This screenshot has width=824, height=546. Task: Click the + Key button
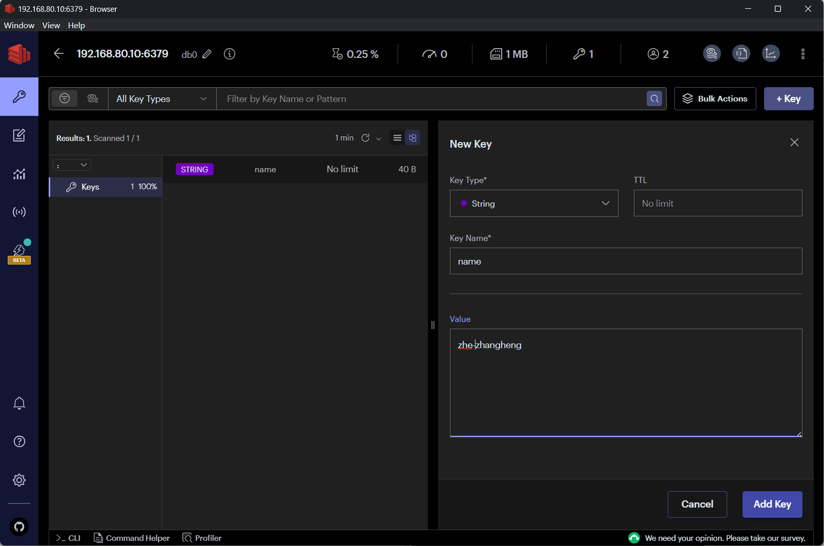(x=789, y=99)
